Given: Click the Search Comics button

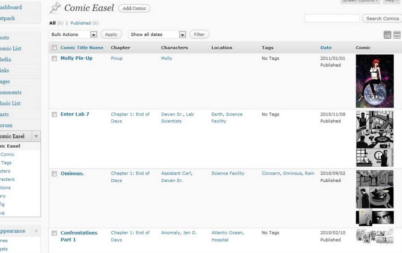Looking at the screenshot, I should (x=382, y=18).
